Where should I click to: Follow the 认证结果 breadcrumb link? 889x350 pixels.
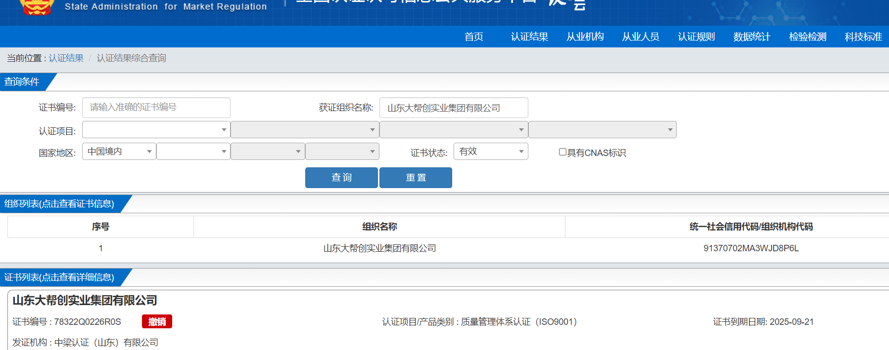coord(66,58)
